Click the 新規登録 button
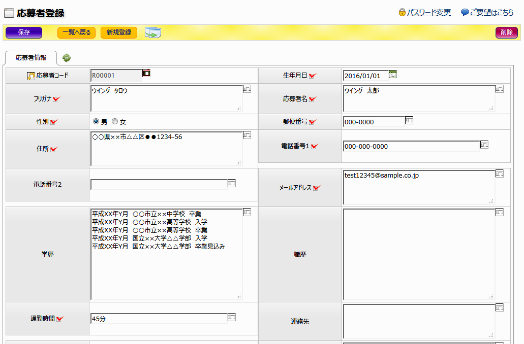The height and width of the screenshot is (344, 524). pyautogui.click(x=119, y=33)
